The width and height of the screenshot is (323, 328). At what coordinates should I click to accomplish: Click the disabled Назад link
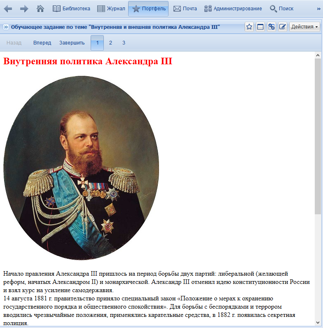[14, 43]
